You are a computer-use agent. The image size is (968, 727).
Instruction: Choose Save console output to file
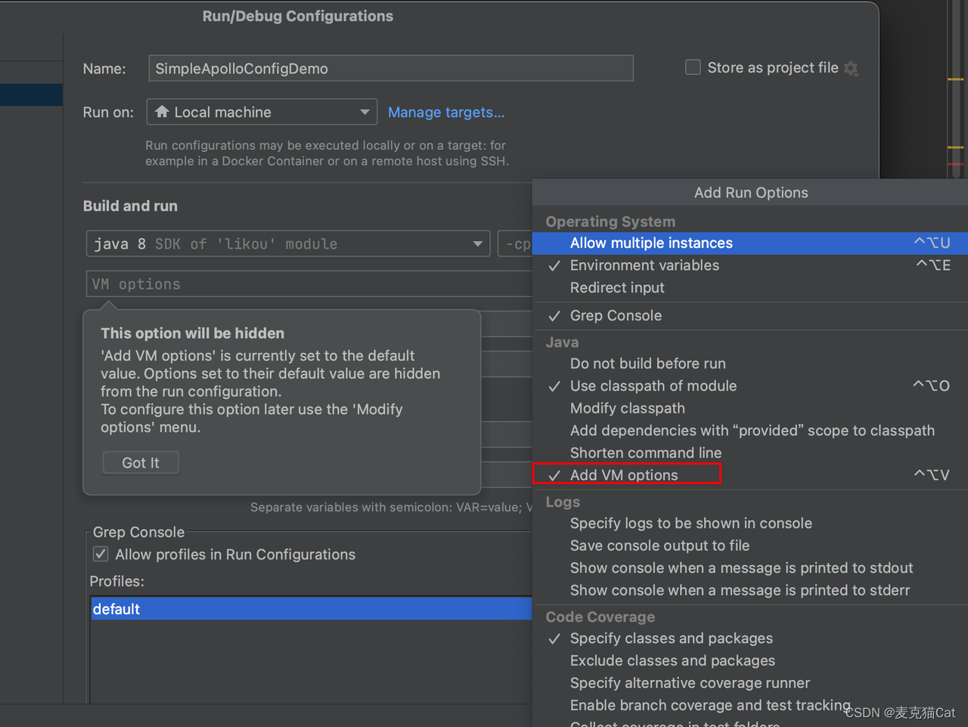click(x=750, y=546)
